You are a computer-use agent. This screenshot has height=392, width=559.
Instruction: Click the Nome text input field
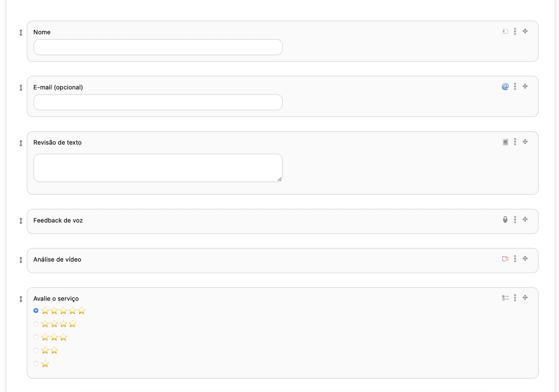point(158,47)
